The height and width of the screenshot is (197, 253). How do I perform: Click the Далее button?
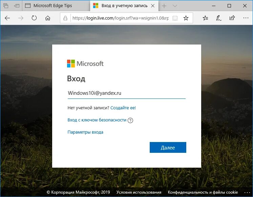coord(168,147)
